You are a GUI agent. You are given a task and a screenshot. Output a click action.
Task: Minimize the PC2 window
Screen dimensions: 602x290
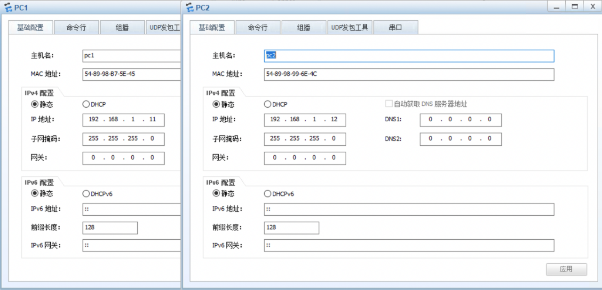[557, 7]
